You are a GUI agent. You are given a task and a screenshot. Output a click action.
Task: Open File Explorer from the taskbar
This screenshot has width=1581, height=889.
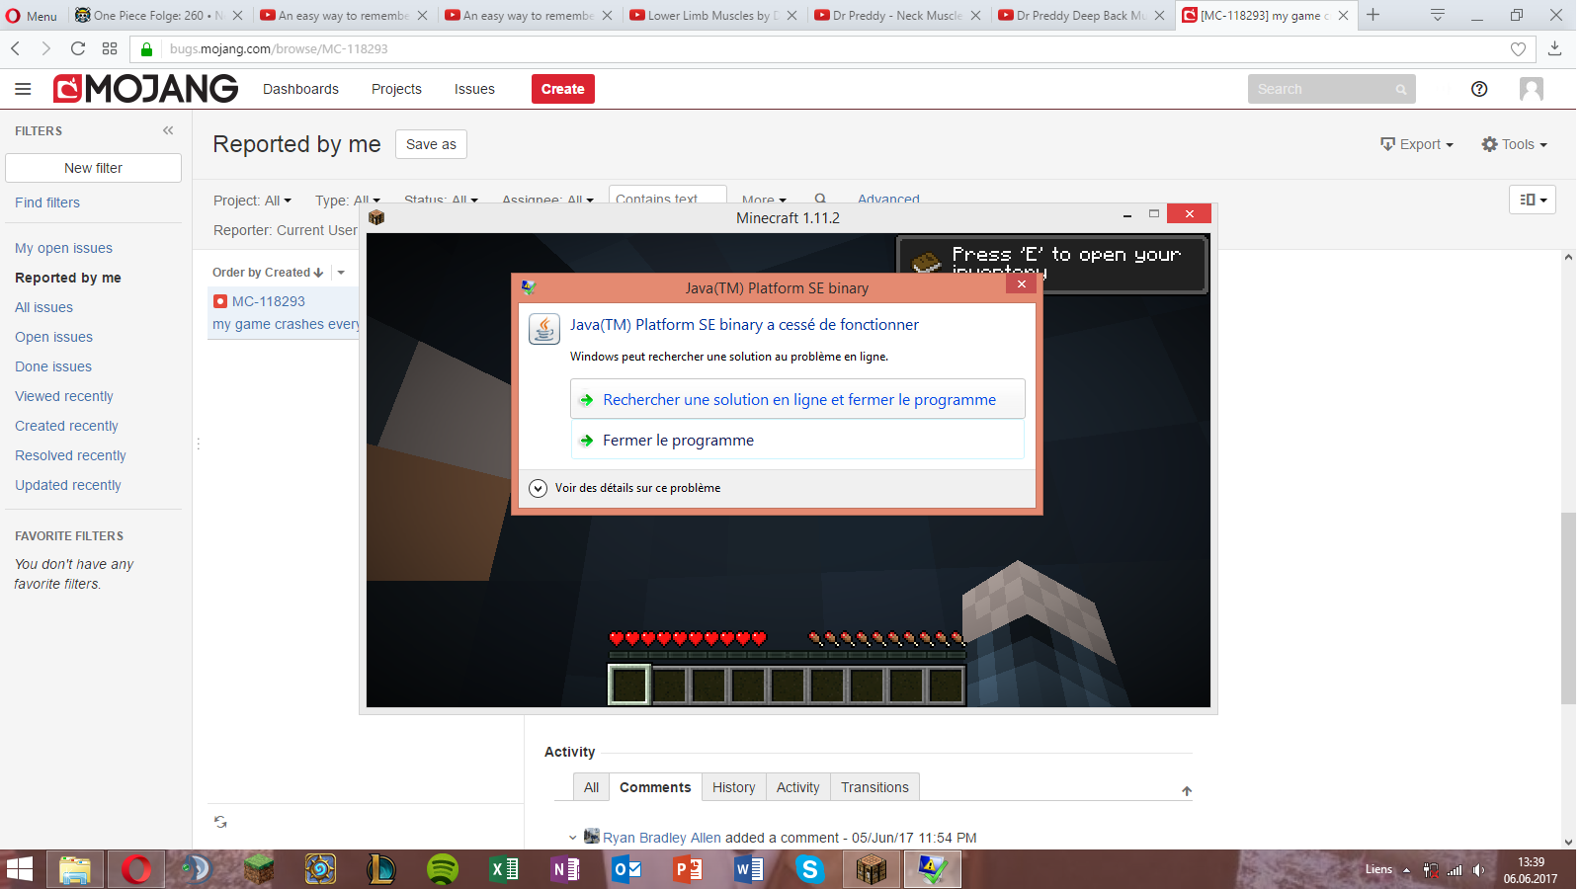(75, 869)
